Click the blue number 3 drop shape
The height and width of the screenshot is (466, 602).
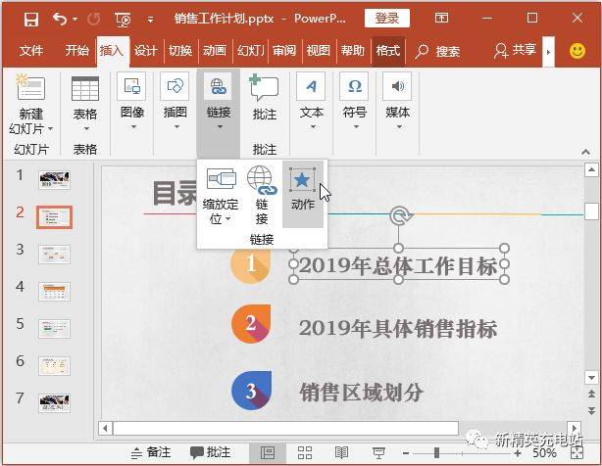[251, 391]
